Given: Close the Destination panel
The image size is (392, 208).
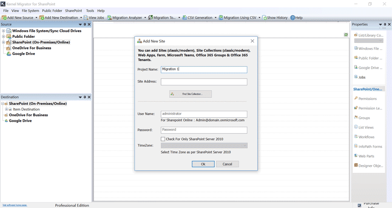Looking at the screenshot, I should (x=89, y=97).
